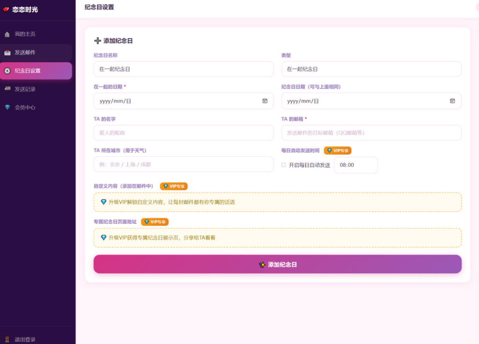Click the 自定义内容（添加在邮件中） label
Screen dimensions: 479x344
click(x=123, y=186)
